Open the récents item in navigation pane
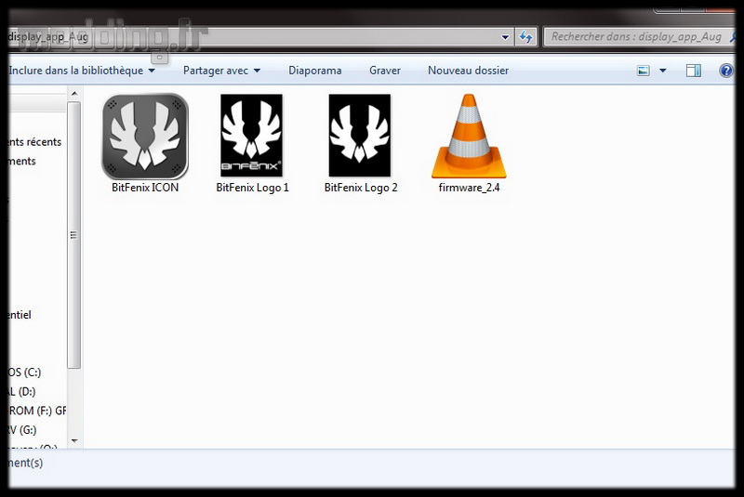 click(35, 142)
